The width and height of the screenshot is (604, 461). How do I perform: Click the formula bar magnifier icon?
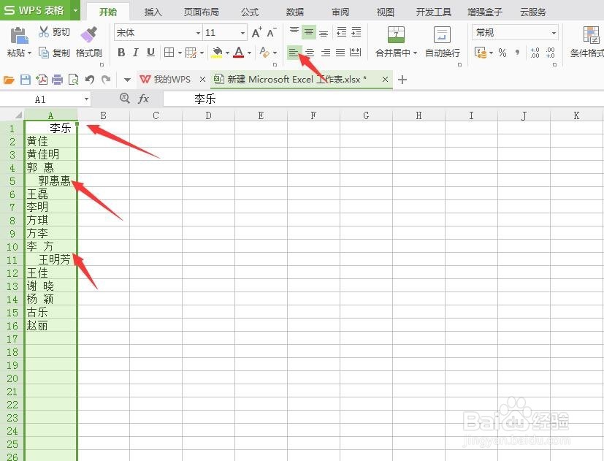pos(124,99)
